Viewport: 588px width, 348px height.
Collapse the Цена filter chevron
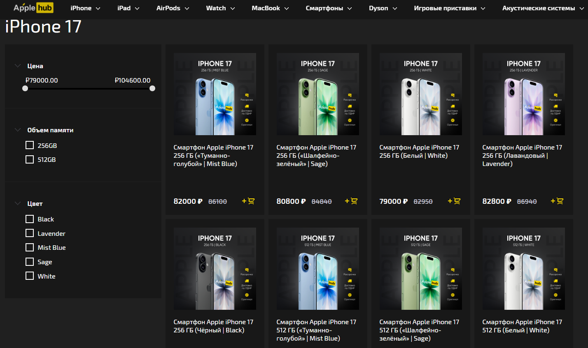coord(18,66)
